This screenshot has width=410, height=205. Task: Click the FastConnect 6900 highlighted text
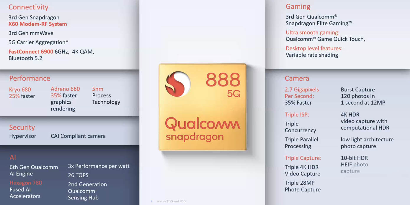pyautogui.click(x=31, y=52)
